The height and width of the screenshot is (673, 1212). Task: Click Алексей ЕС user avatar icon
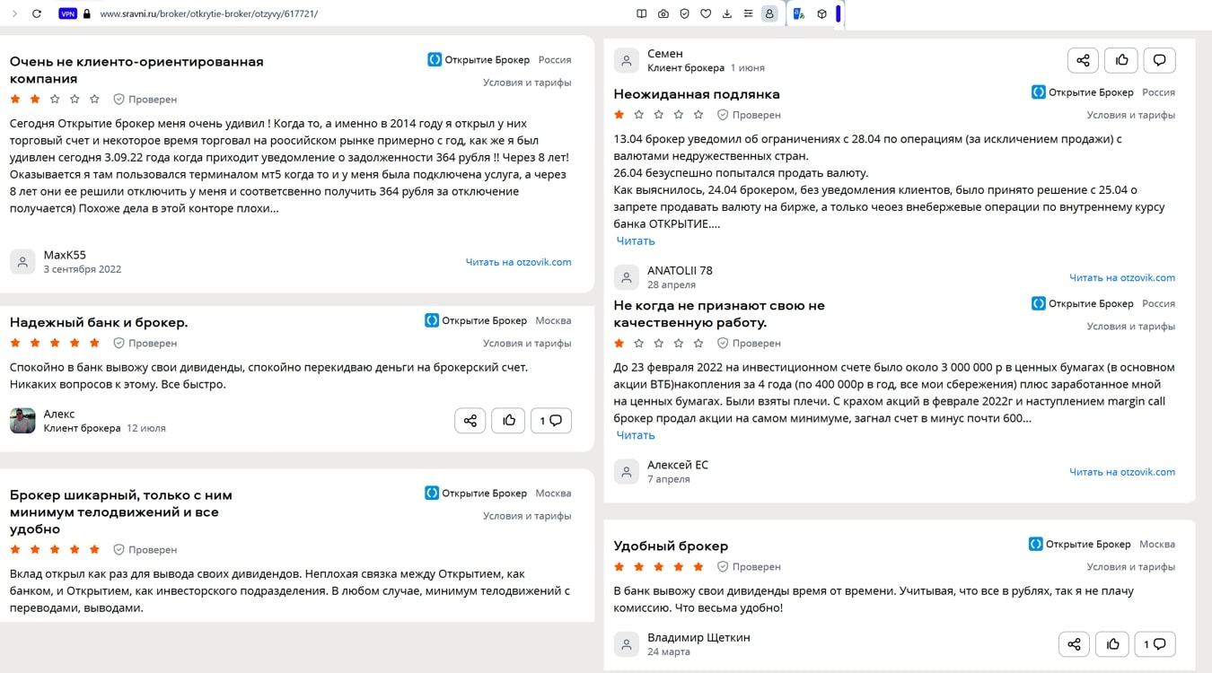(626, 471)
